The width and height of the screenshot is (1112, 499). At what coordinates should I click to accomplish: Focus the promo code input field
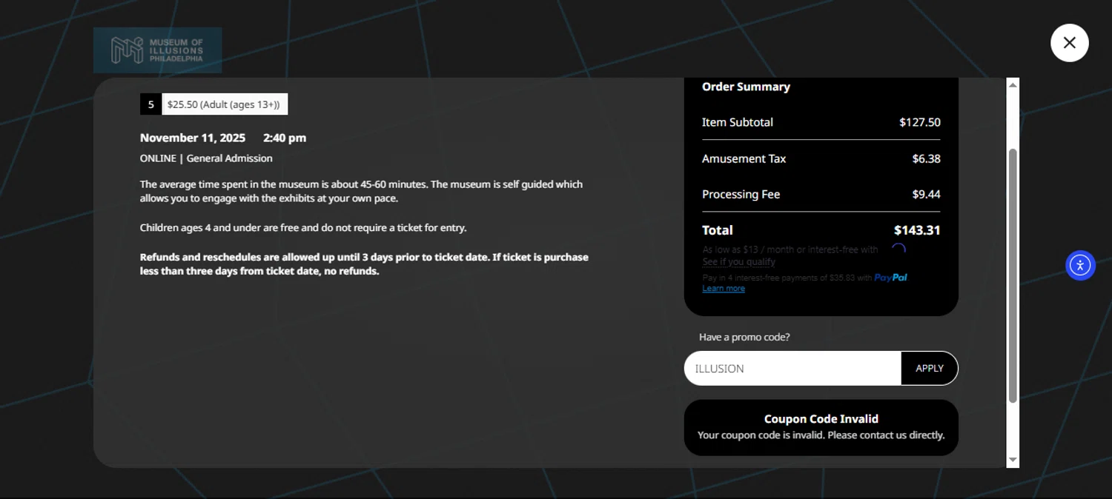[x=792, y=368]
